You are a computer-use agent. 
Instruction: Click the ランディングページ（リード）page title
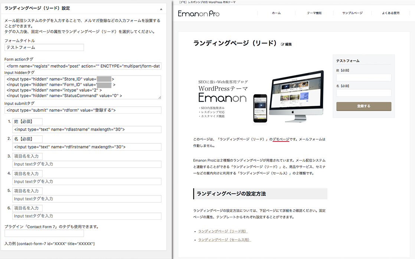point(235,43)
